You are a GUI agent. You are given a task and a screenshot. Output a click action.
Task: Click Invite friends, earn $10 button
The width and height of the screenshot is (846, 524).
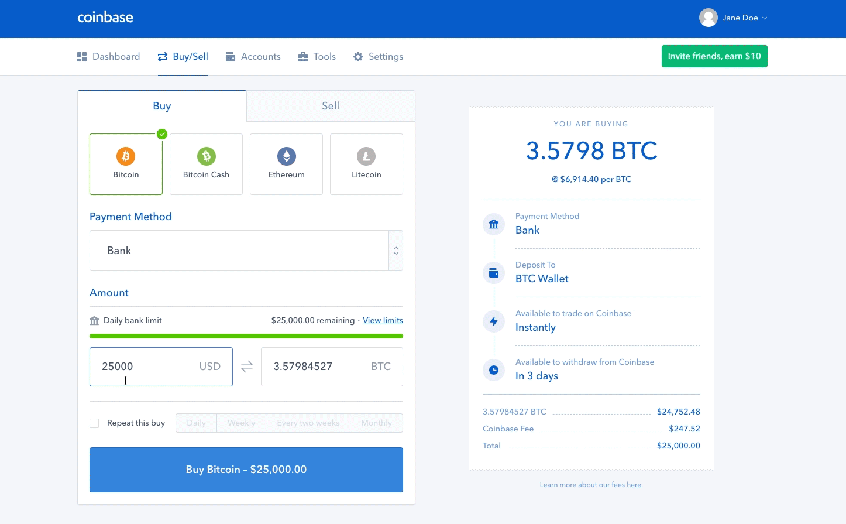tap(714, 56)
